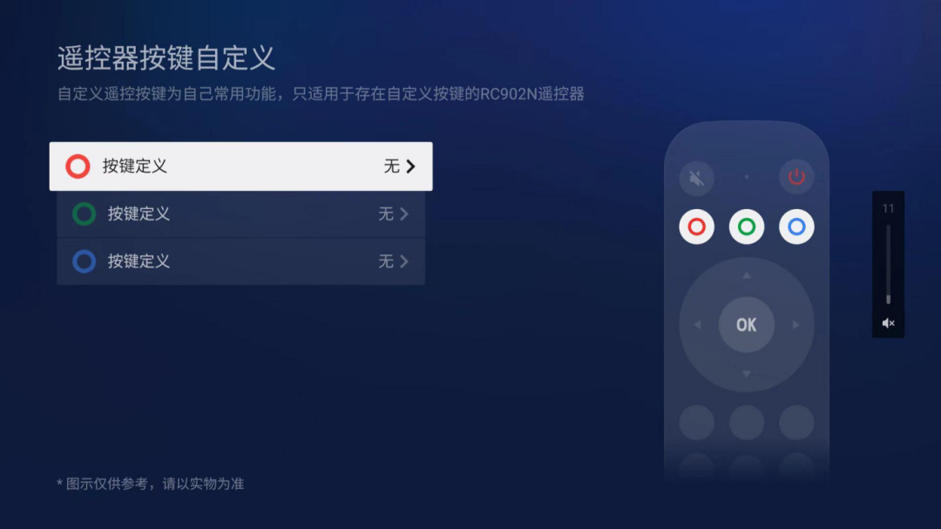Screen dimensions: 941x529
Task: Click the volume slider track
Action: [888, 264]
